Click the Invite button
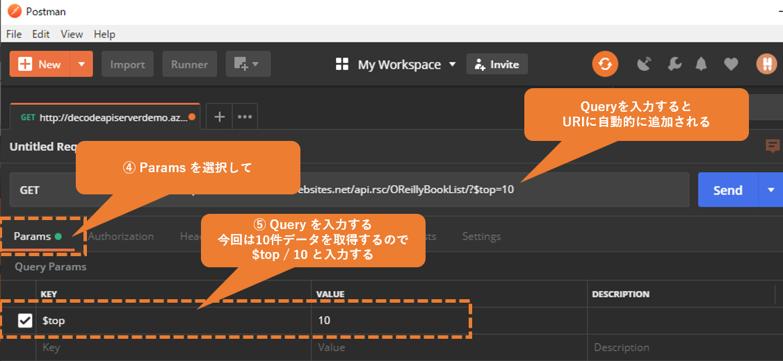This screenshot has height=361, width=783. (x=497, y=65)
